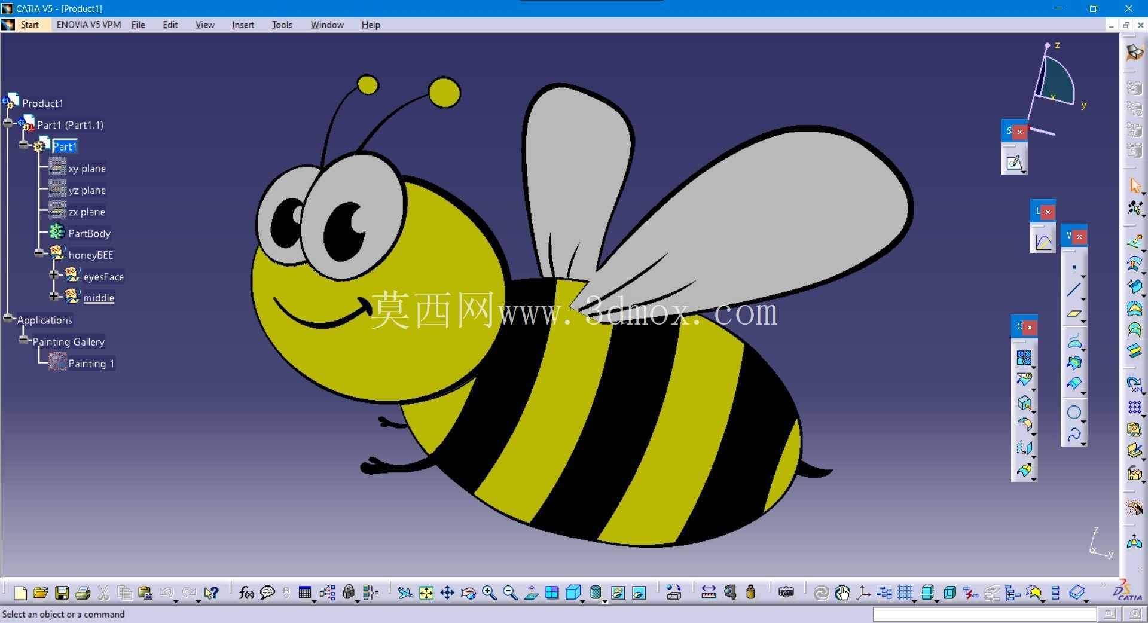Click the Measure Between ruler icon
The width and height of the screenshot is (1148, 623).
click(709, 593)
